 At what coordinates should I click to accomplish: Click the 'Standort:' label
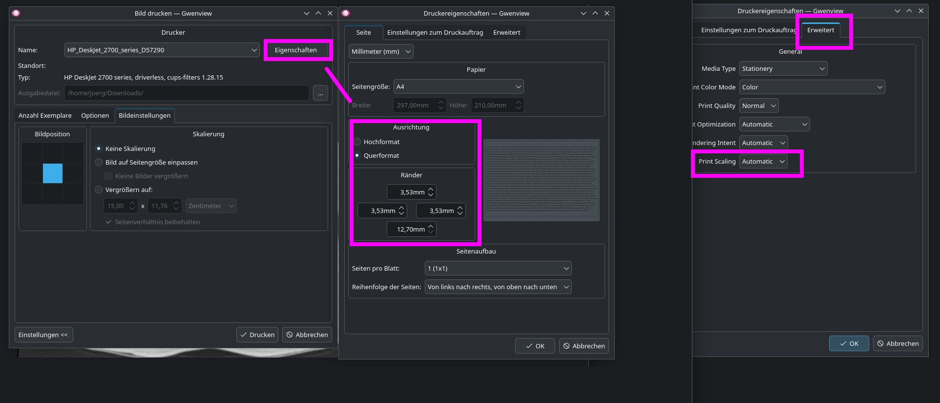[x=32, y=65]
